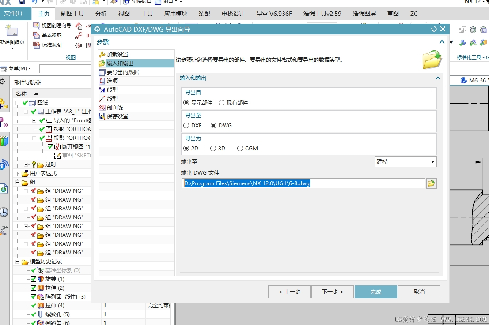Open the 线型 step with the A icon
489x325 pixels.
pyautogui.click(x=136, y=90)
